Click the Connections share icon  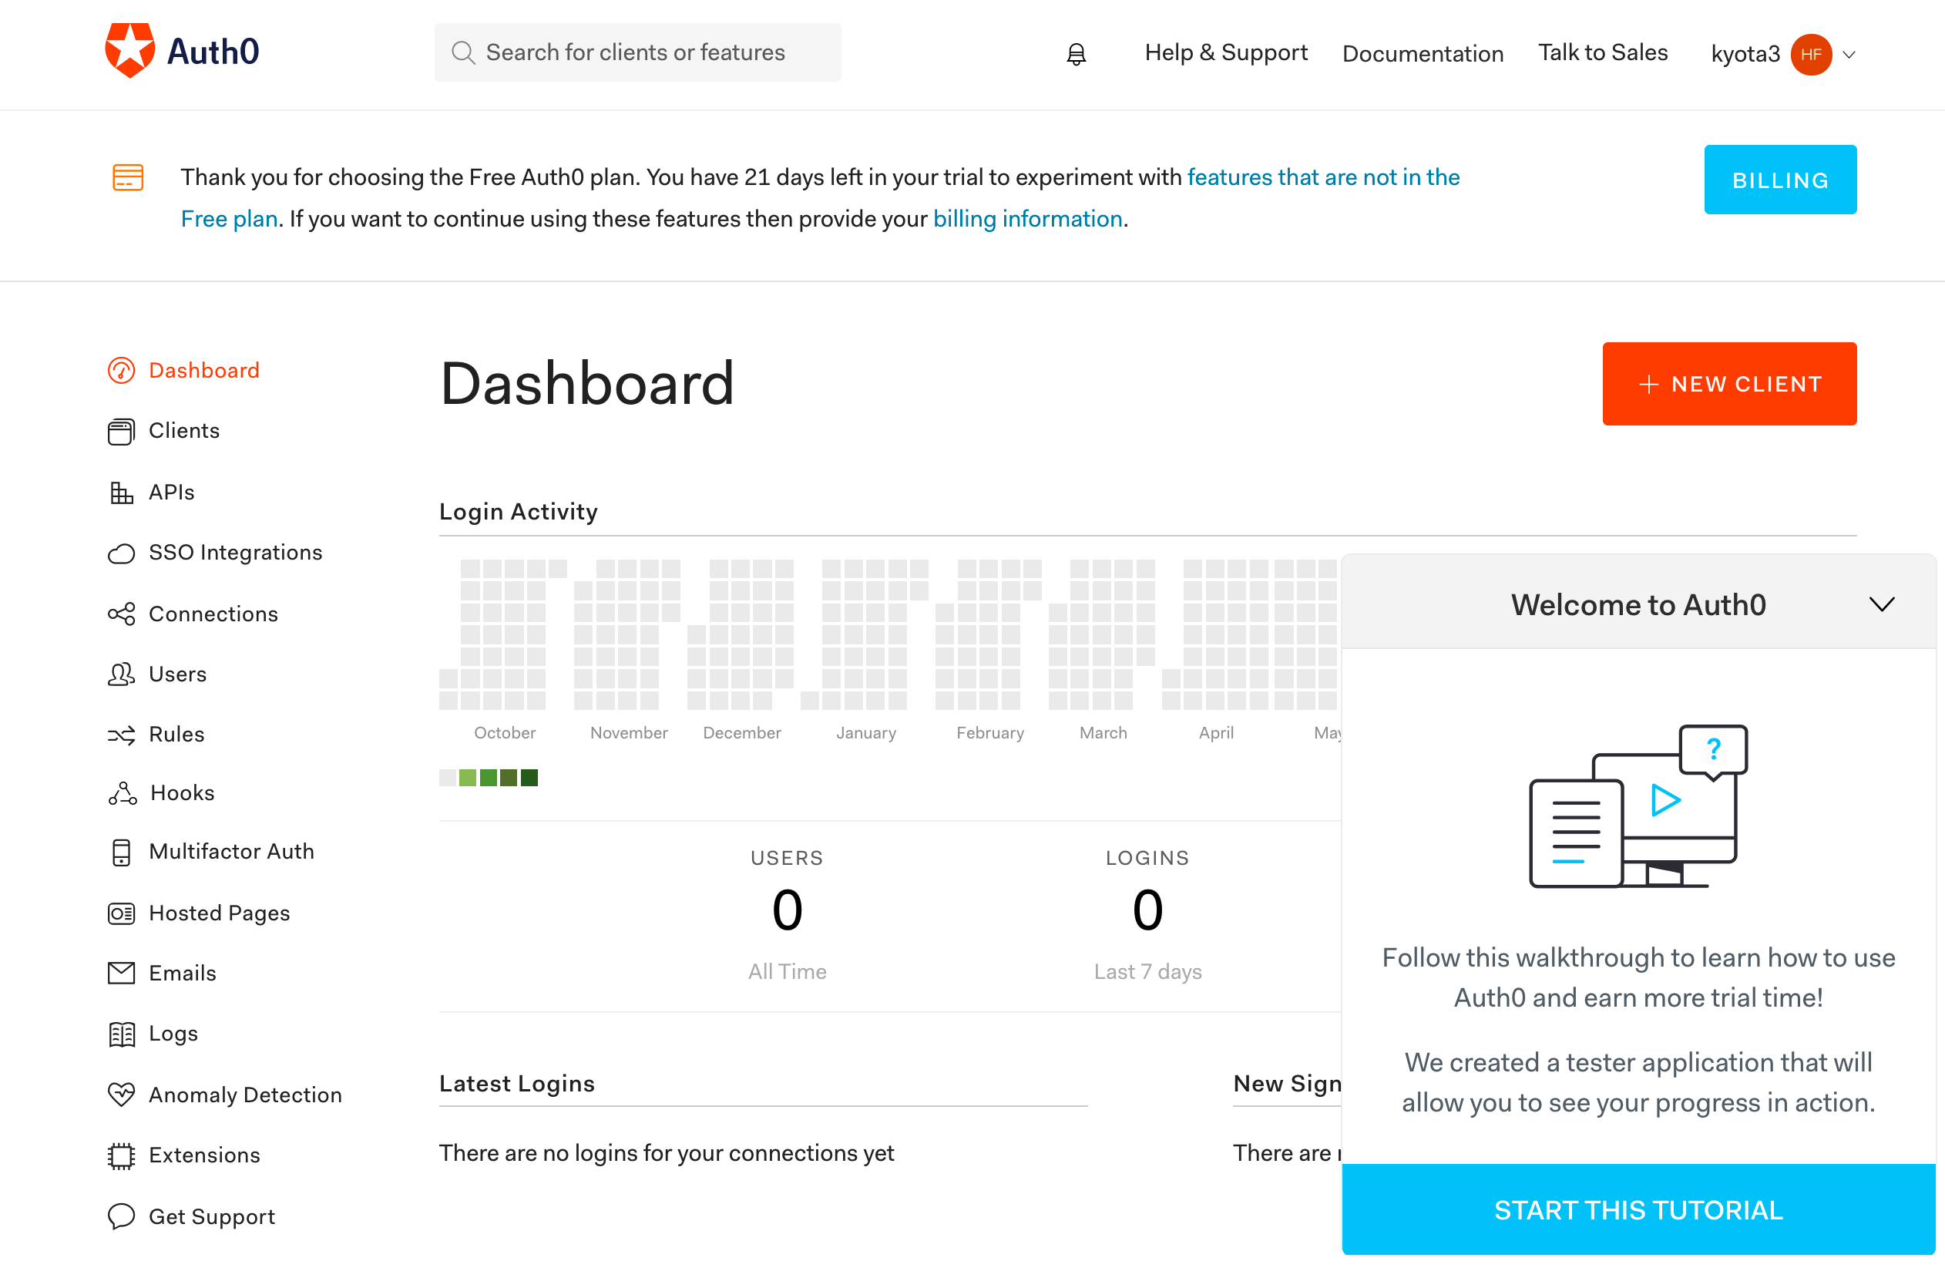[x=122, y=614]
